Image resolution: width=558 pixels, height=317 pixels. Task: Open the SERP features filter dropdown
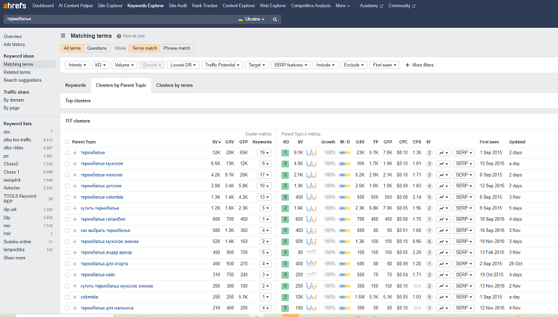(290, 65)
